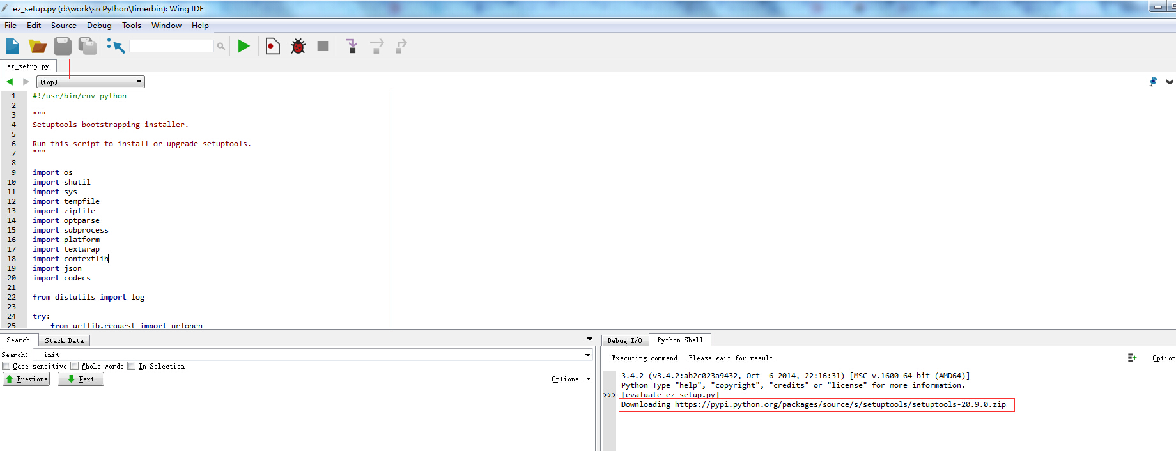Click the 'import zipfile' code line

(64, 211)
